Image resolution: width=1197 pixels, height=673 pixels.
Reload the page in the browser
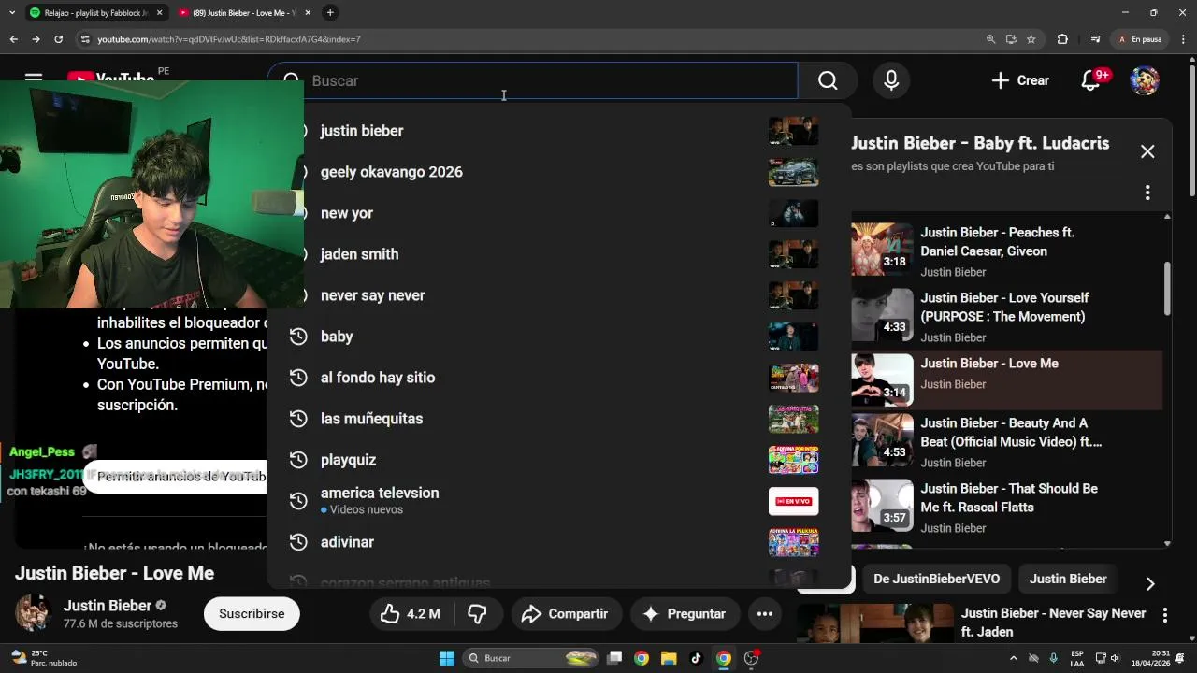coord(58,39)
